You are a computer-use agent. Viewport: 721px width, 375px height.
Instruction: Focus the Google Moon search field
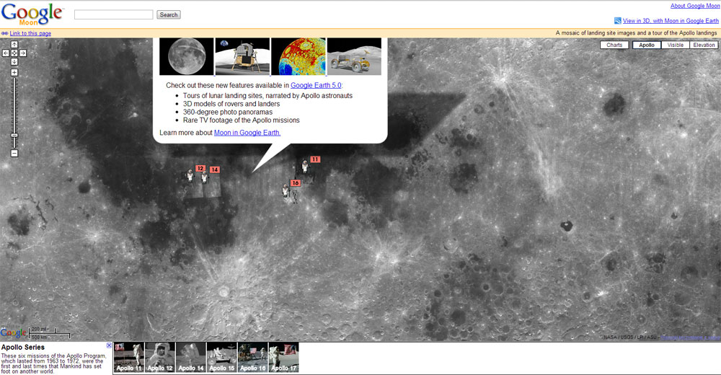coord(114,14)
